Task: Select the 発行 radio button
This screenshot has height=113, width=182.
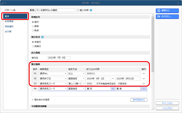Action: [33, 22]
